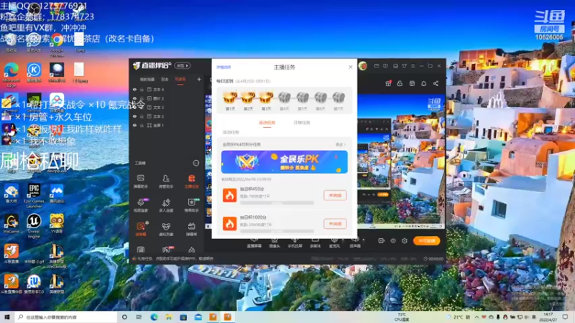Open the mode dropdown pill beside the logo
575x323 pixels.
(183, 66)
